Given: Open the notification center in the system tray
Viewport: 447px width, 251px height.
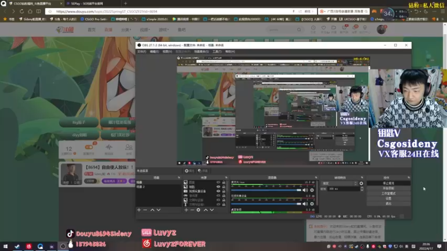Looking at the screenshot, I should tap(439, 246).
